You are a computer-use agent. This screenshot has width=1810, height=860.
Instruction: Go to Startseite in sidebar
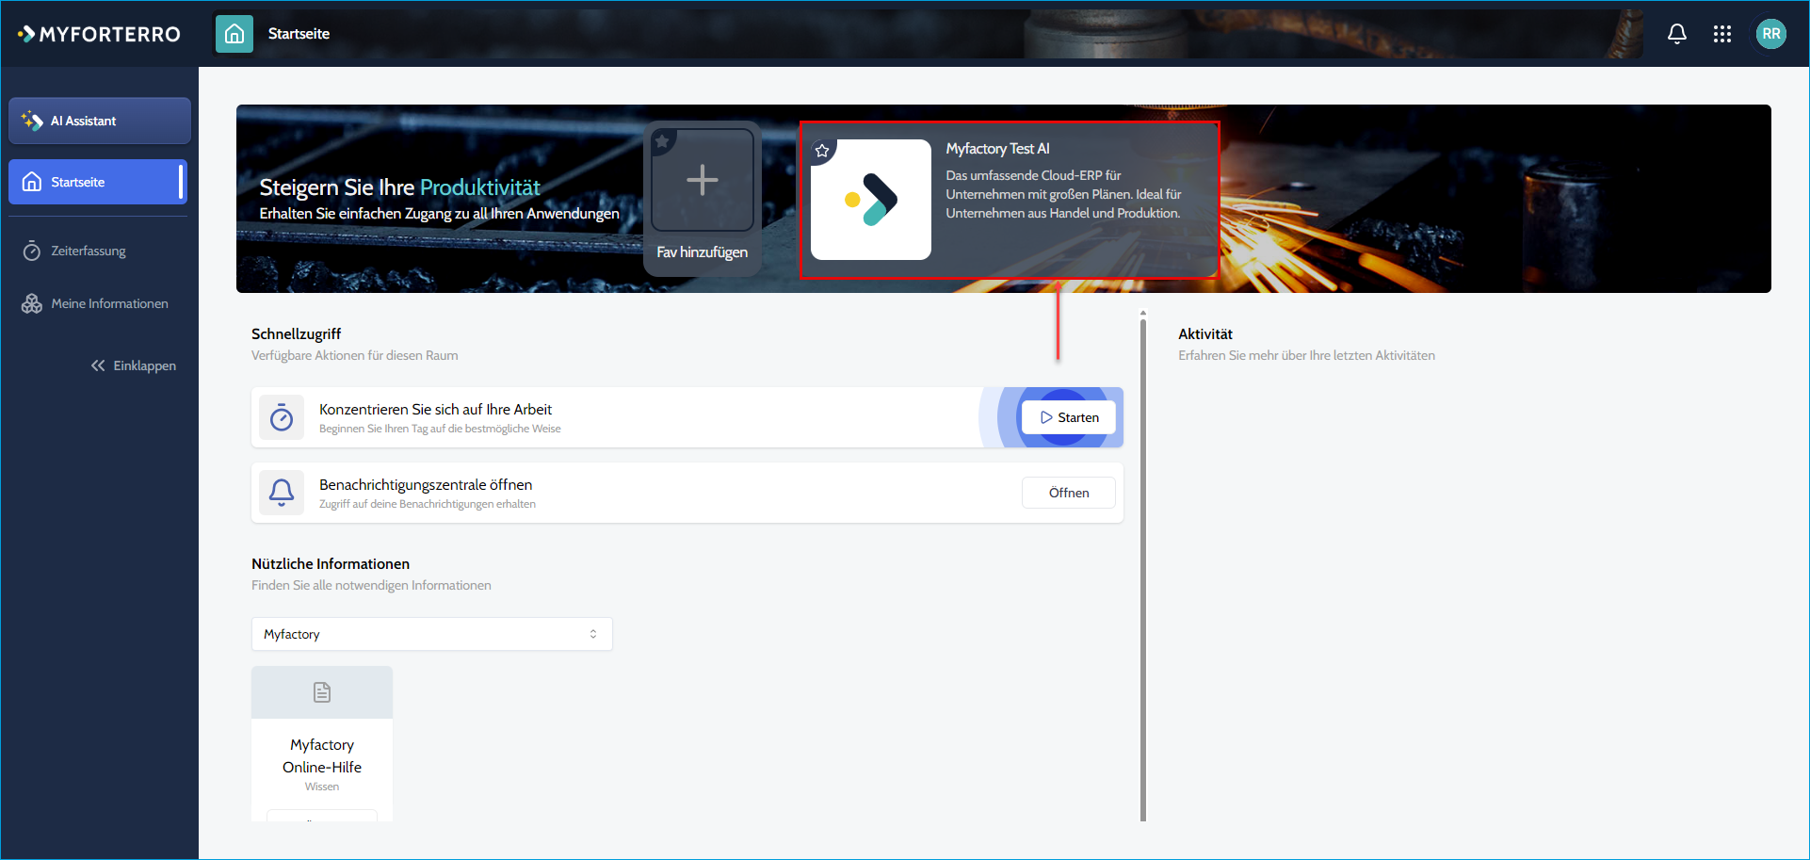click(x=98, y=182)
